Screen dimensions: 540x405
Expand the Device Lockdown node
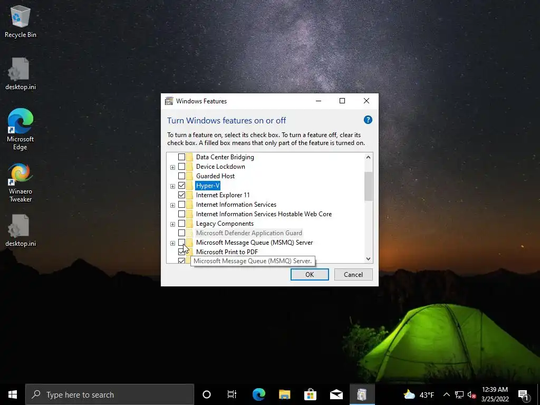(172, 167)
